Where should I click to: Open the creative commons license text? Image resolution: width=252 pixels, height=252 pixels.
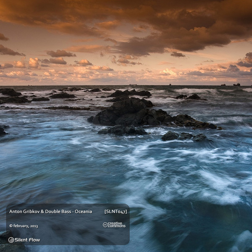click(116, 225)
